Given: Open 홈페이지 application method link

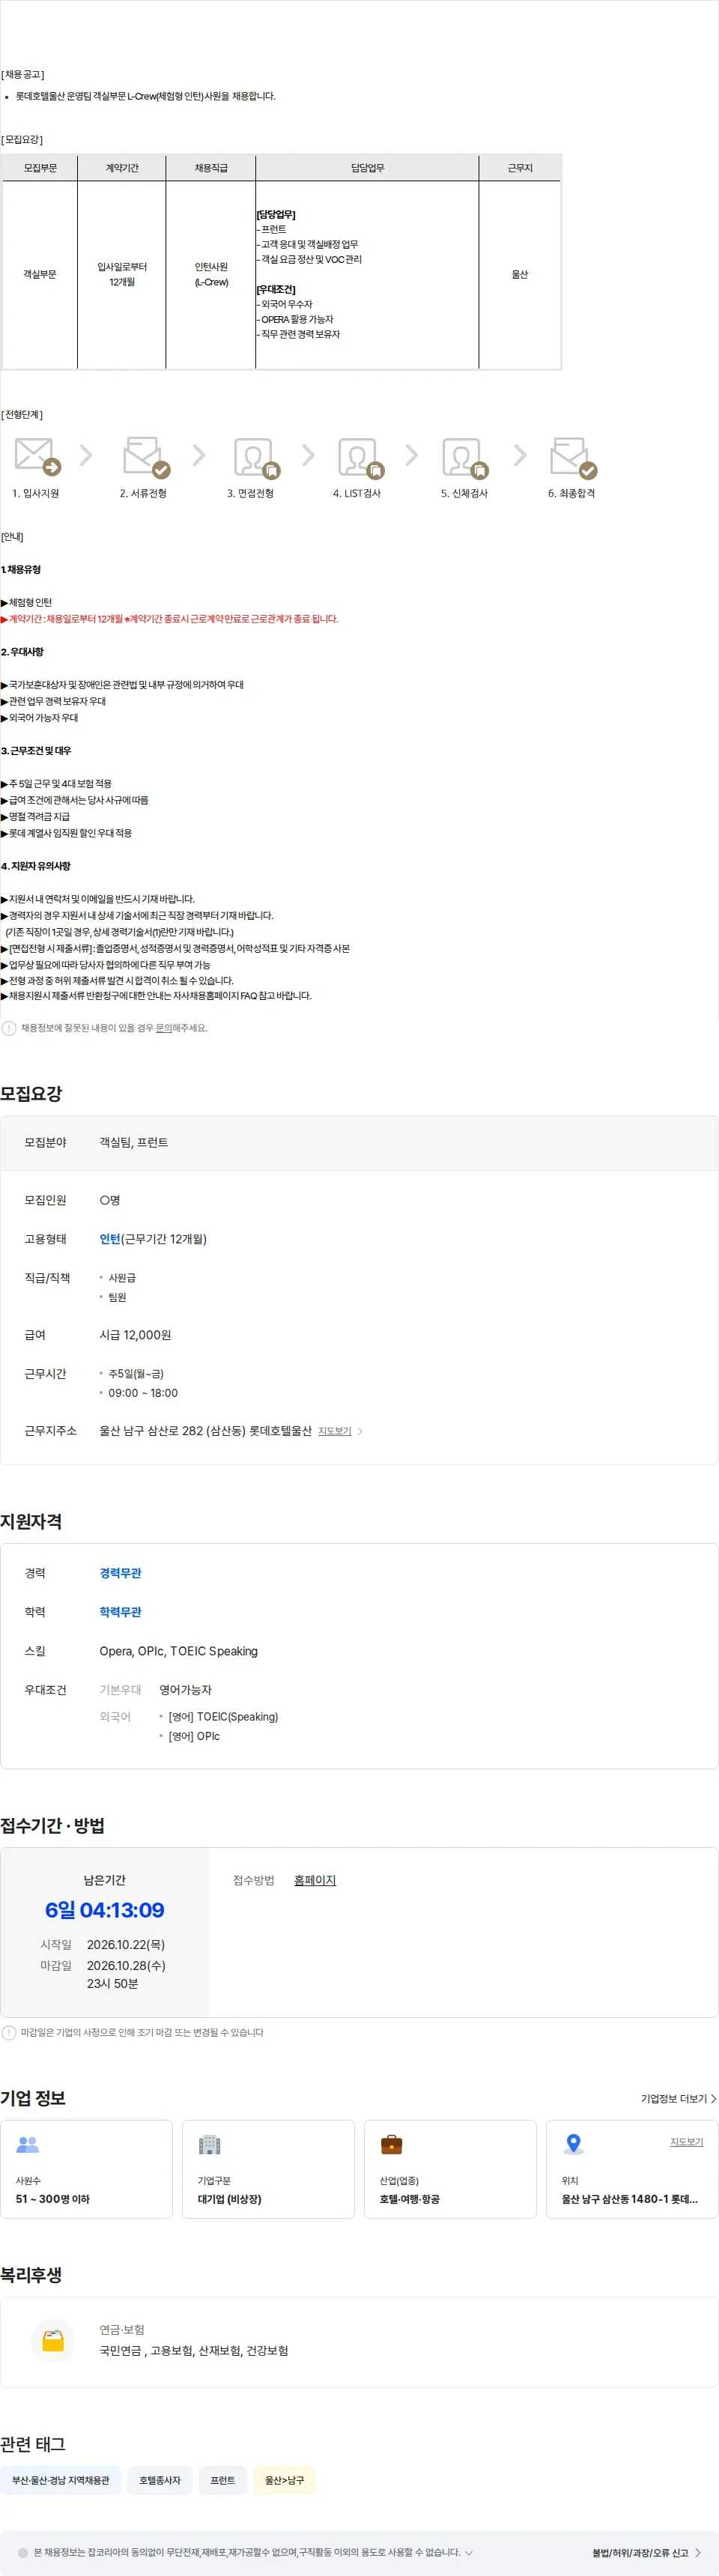Looking at the screenshot, I should (x=314, y=1880).
